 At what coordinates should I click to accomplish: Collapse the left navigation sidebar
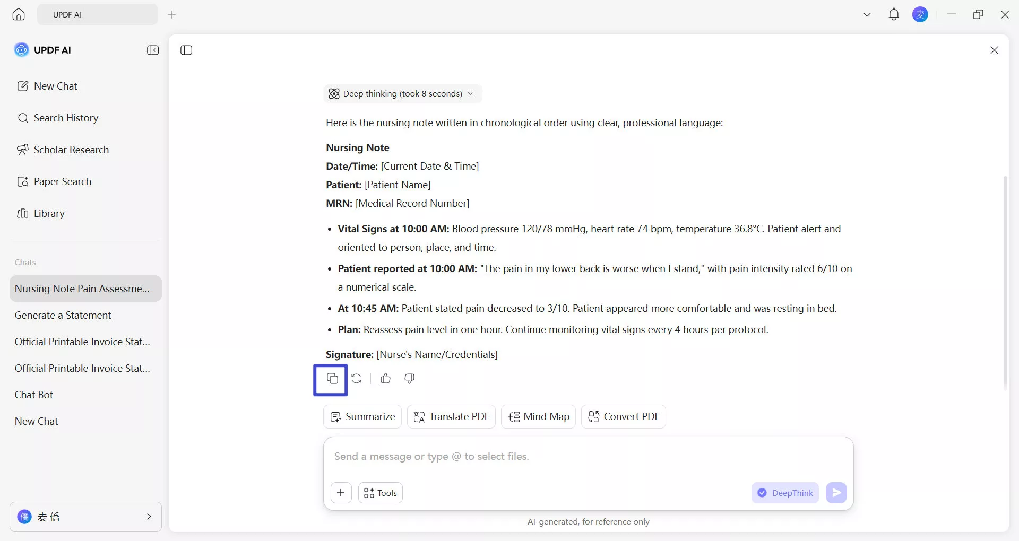(153, 50)
